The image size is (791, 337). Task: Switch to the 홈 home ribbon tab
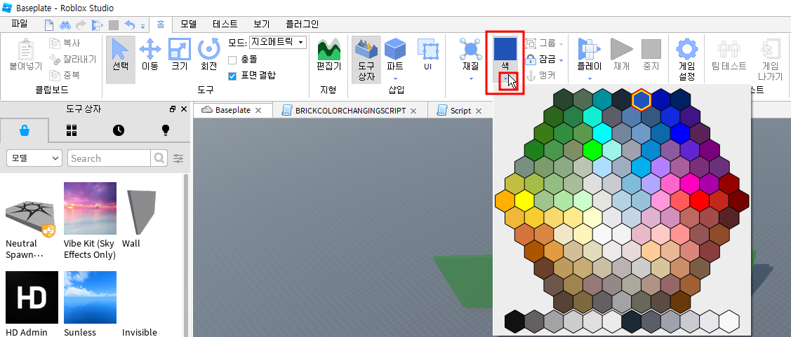pyautogui.click(x=161, y=24)
